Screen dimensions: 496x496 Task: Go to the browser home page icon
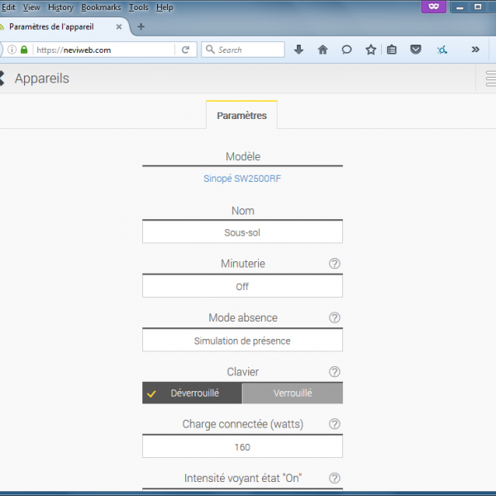[322, 50]
